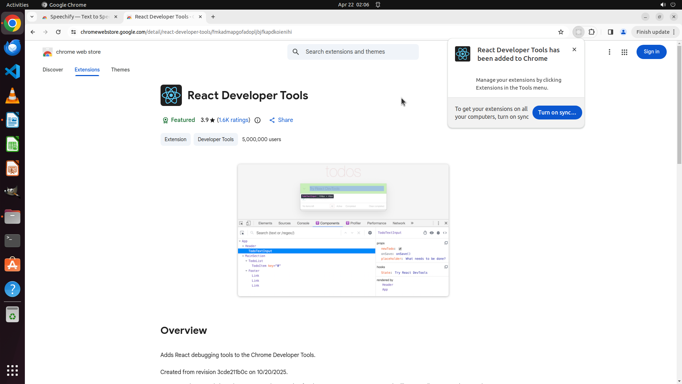
Task: Open Chrome profile avatar icon
Action: coord(623,32)
